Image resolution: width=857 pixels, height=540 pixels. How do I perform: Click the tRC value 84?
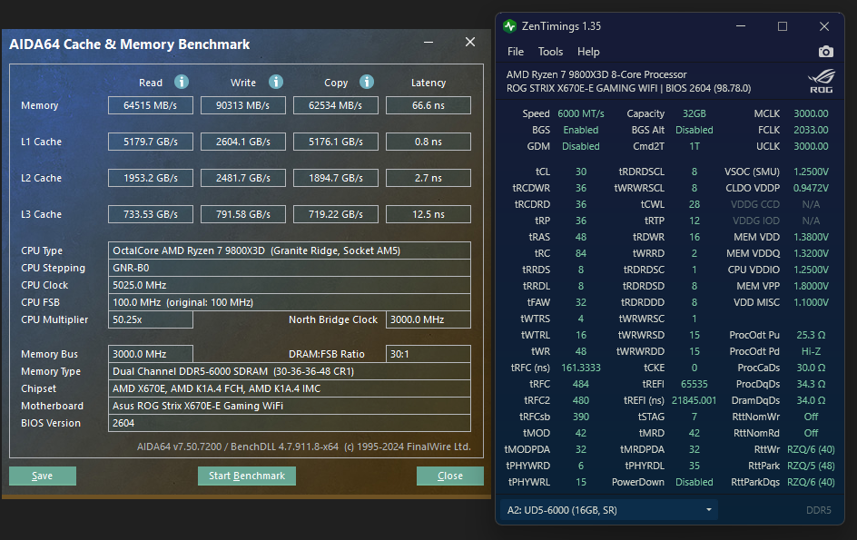(x=581, y=253)
